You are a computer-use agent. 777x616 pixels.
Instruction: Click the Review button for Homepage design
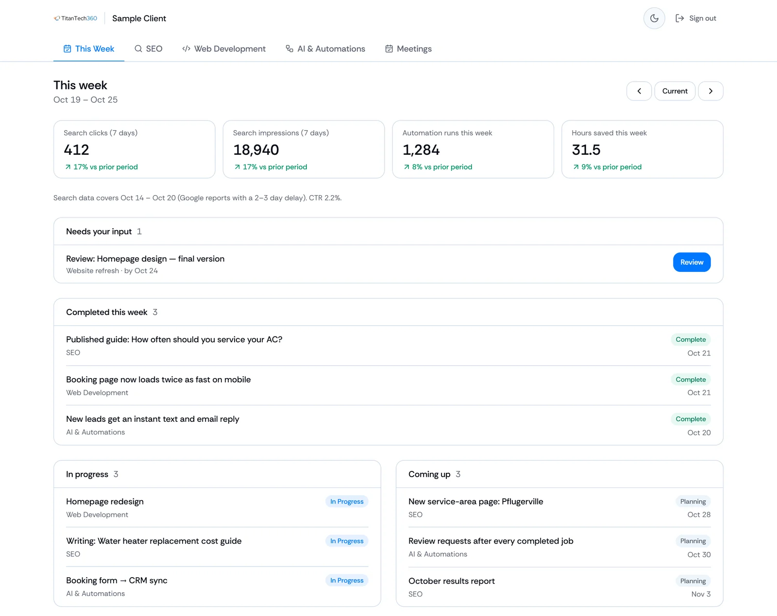(x=692, y=262)
